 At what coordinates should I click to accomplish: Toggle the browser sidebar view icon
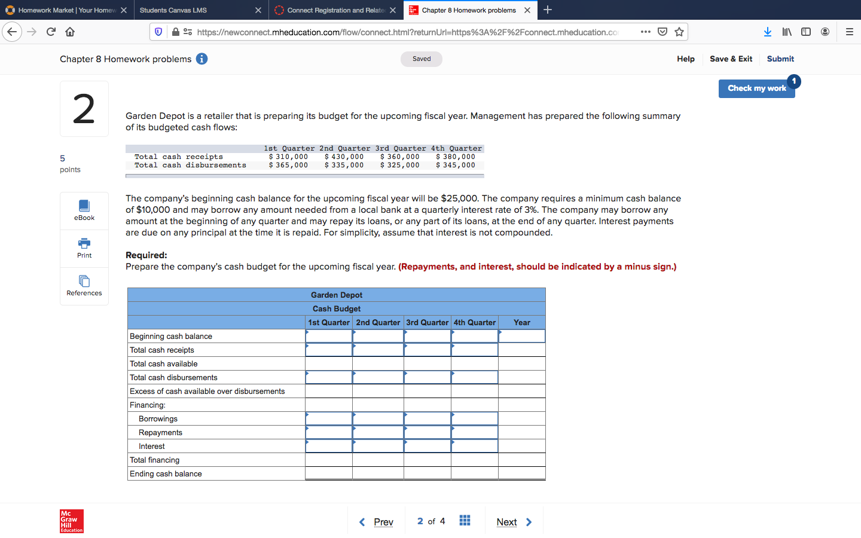tap(806, 32)
